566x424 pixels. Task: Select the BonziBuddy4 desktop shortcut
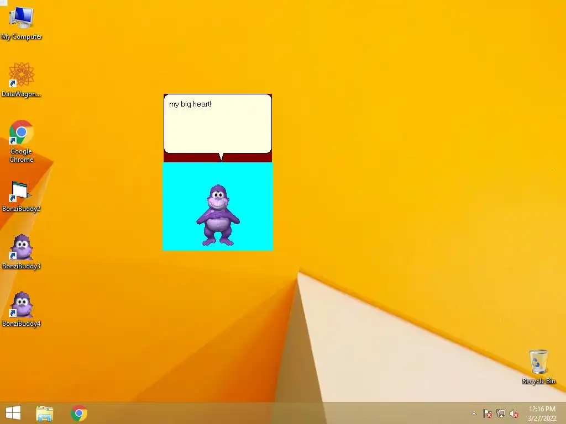22,309
